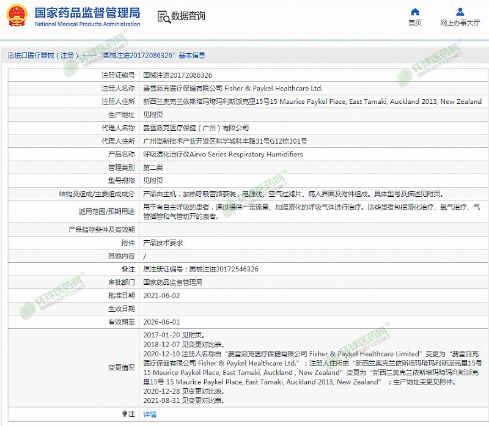489x426 pixels.
Task: Click original registration number 国械注进20172546326
Action: pos(200,269)
